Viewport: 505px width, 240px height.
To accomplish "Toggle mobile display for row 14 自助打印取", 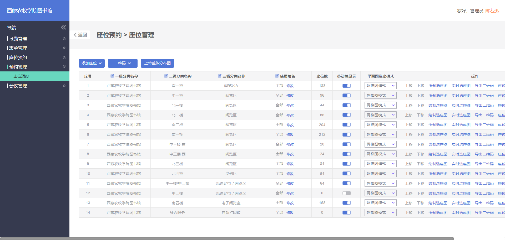I will 346,213.
